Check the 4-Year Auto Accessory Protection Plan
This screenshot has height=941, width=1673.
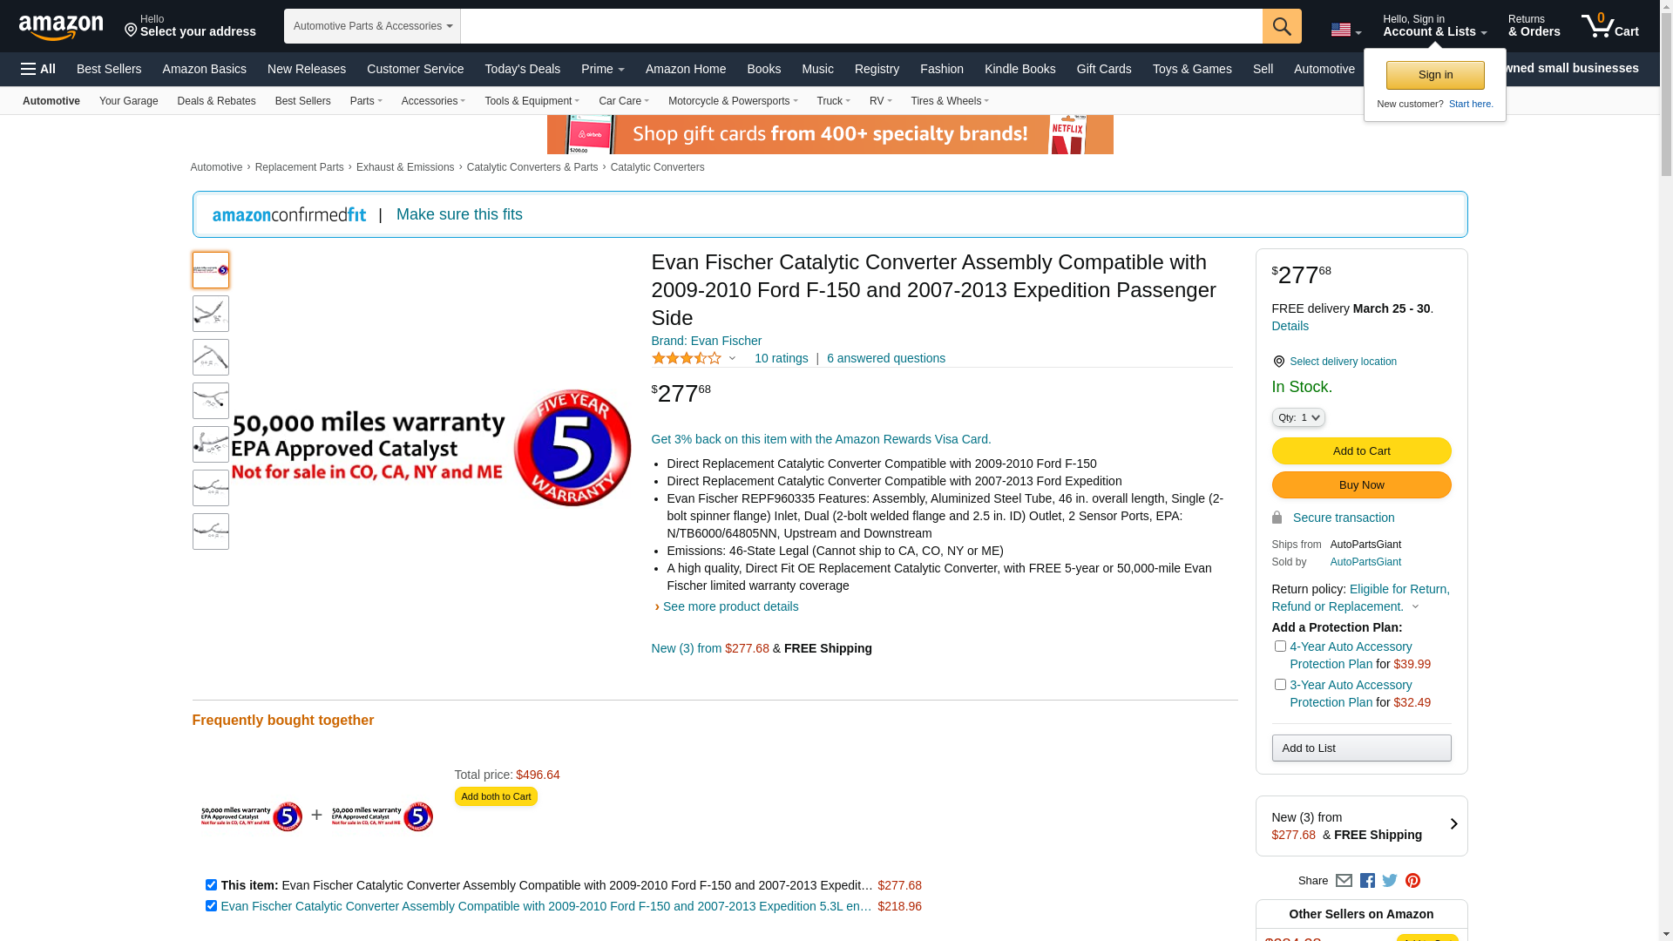coord(1280,647)
